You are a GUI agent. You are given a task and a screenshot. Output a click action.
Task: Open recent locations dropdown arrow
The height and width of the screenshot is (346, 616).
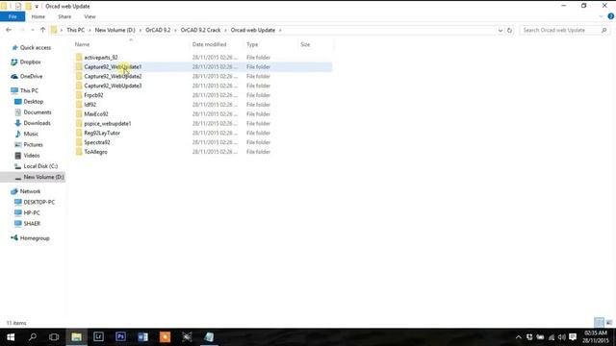pos(32,30)
